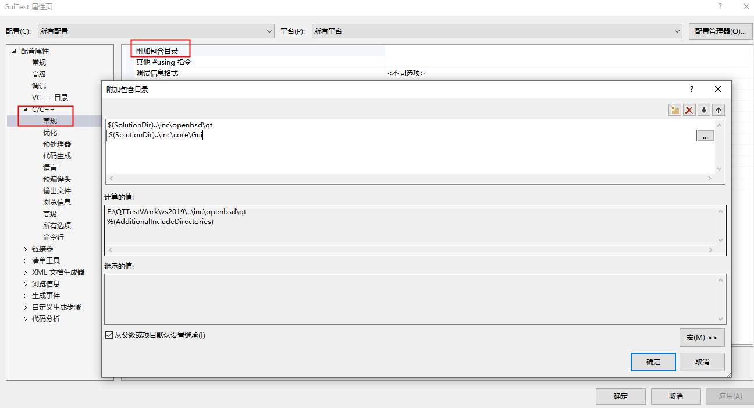Select the 其他 #using 指令 property row
This screenshot has height=408, width=754.
pos(164,62)
